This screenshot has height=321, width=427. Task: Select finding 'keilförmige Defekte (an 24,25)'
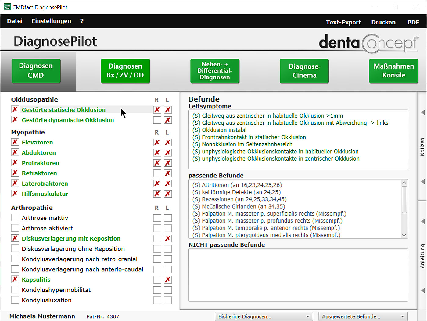pyautogui.click(x=236, y=192)
